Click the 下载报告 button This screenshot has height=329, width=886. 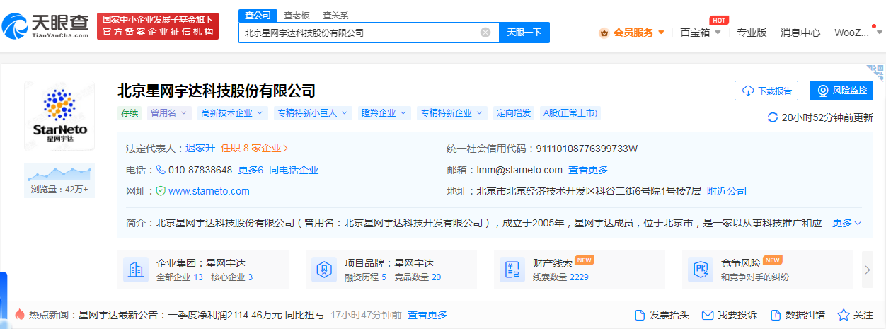tap(766, 91)
